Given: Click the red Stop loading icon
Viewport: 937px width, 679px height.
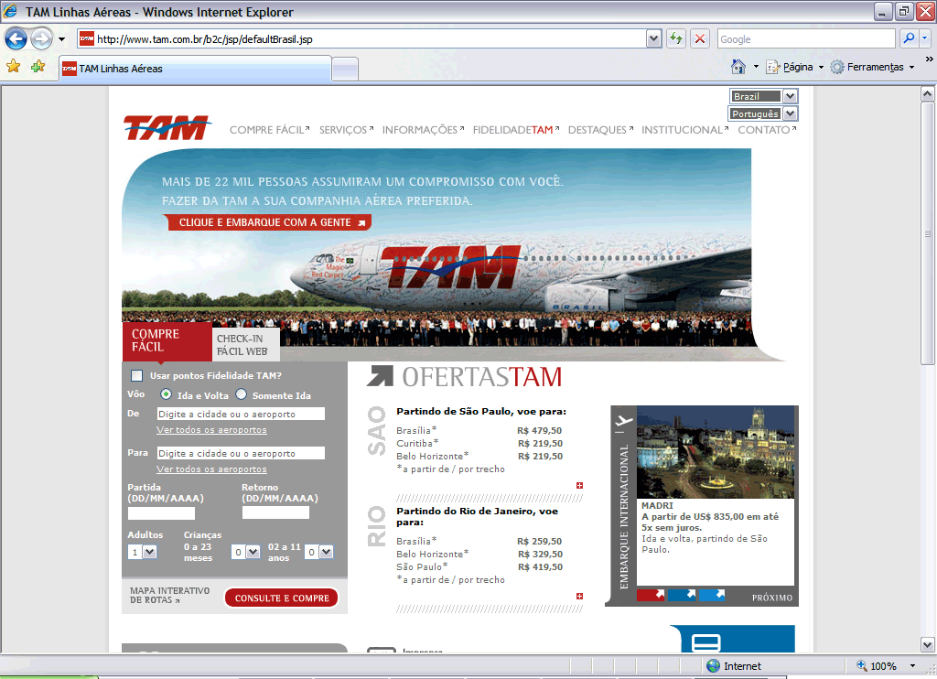Looking at the screenshot, I should tap(700, 38).
